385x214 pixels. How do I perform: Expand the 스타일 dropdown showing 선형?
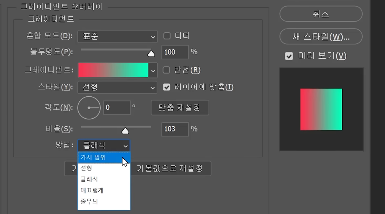pos(117,87)
